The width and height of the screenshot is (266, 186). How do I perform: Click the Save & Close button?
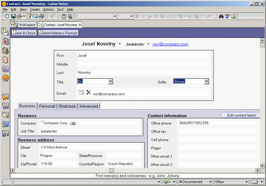coord(24,33)
